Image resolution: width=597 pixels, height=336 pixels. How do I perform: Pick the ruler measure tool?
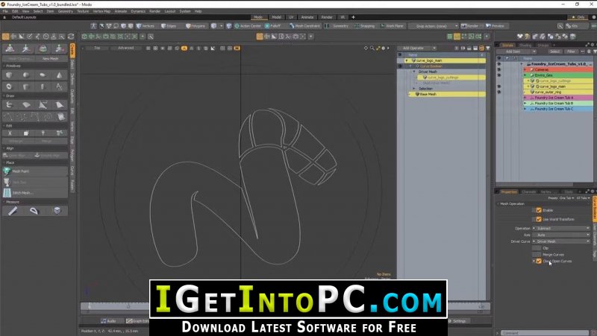[12, 211]
